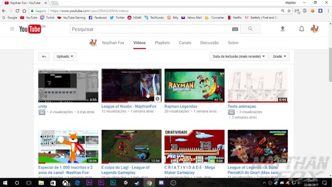Screen dimensions: 332x187
Task: Open the unity video title link
Action: 43,106
